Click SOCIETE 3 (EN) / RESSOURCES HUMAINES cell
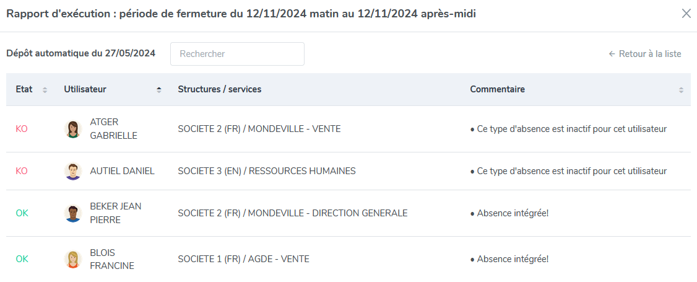The width and height of the screenshot is (697, 282). click(267, 171)
